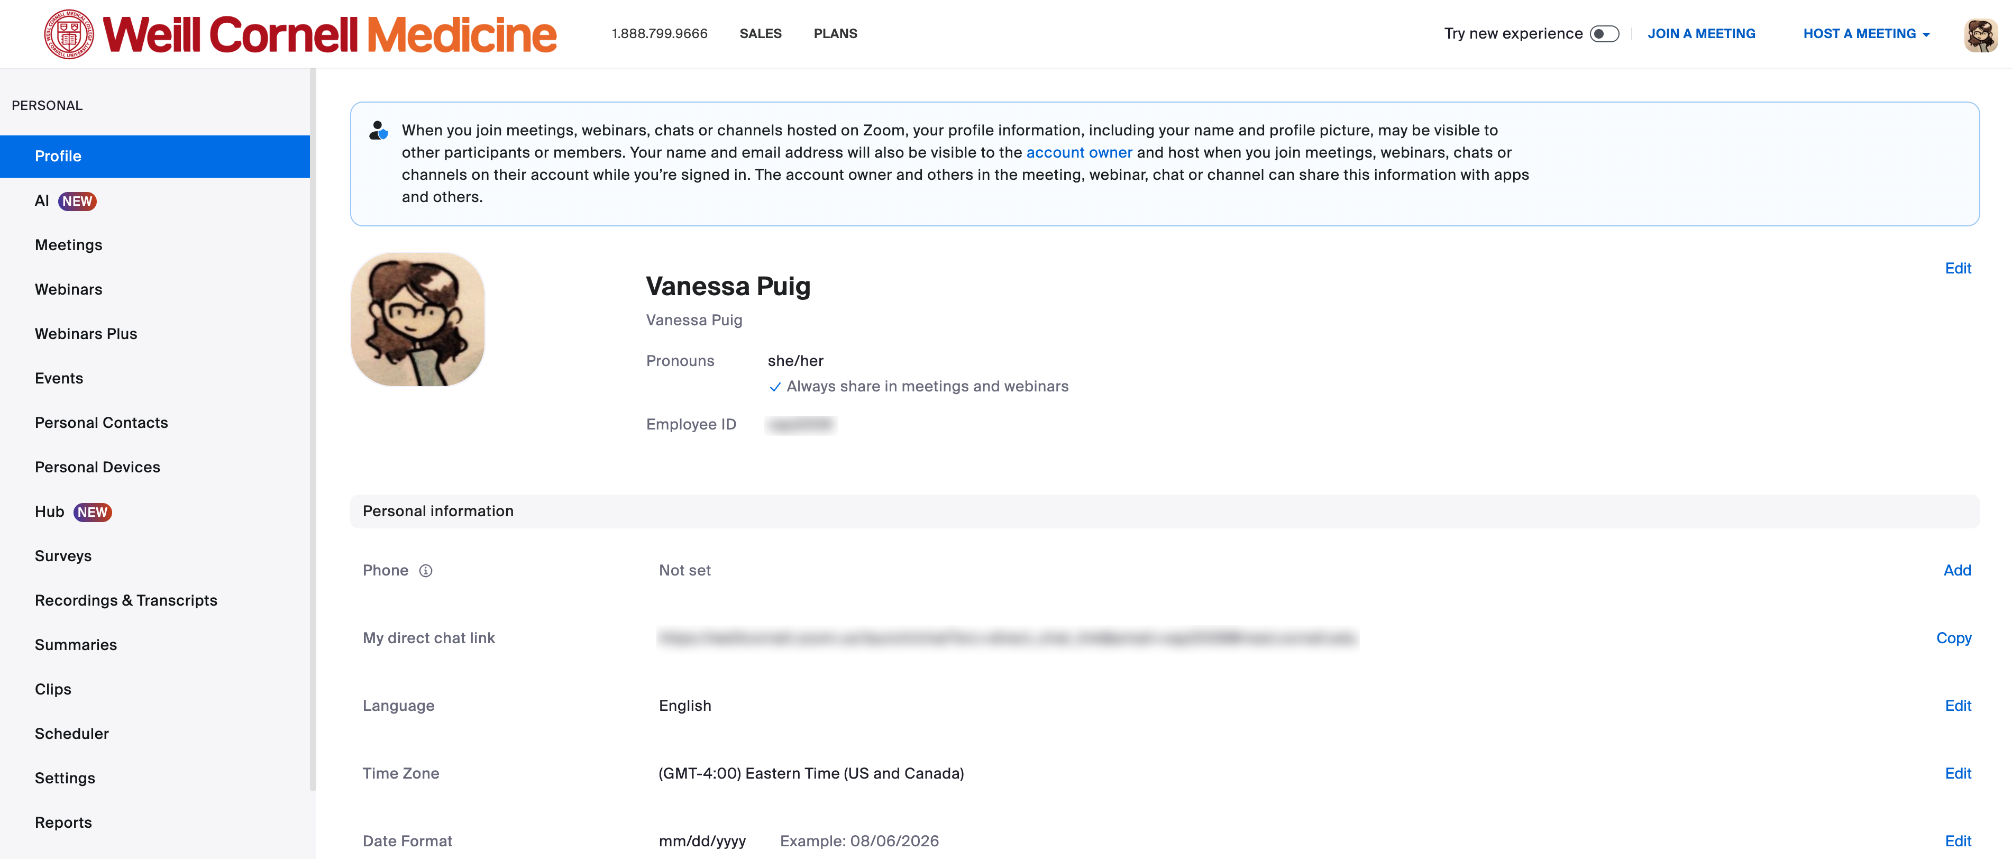Screen dimensions: 2012x859
Task: Click the mm/dd/yyyy date format value
Action: [702, 842]
